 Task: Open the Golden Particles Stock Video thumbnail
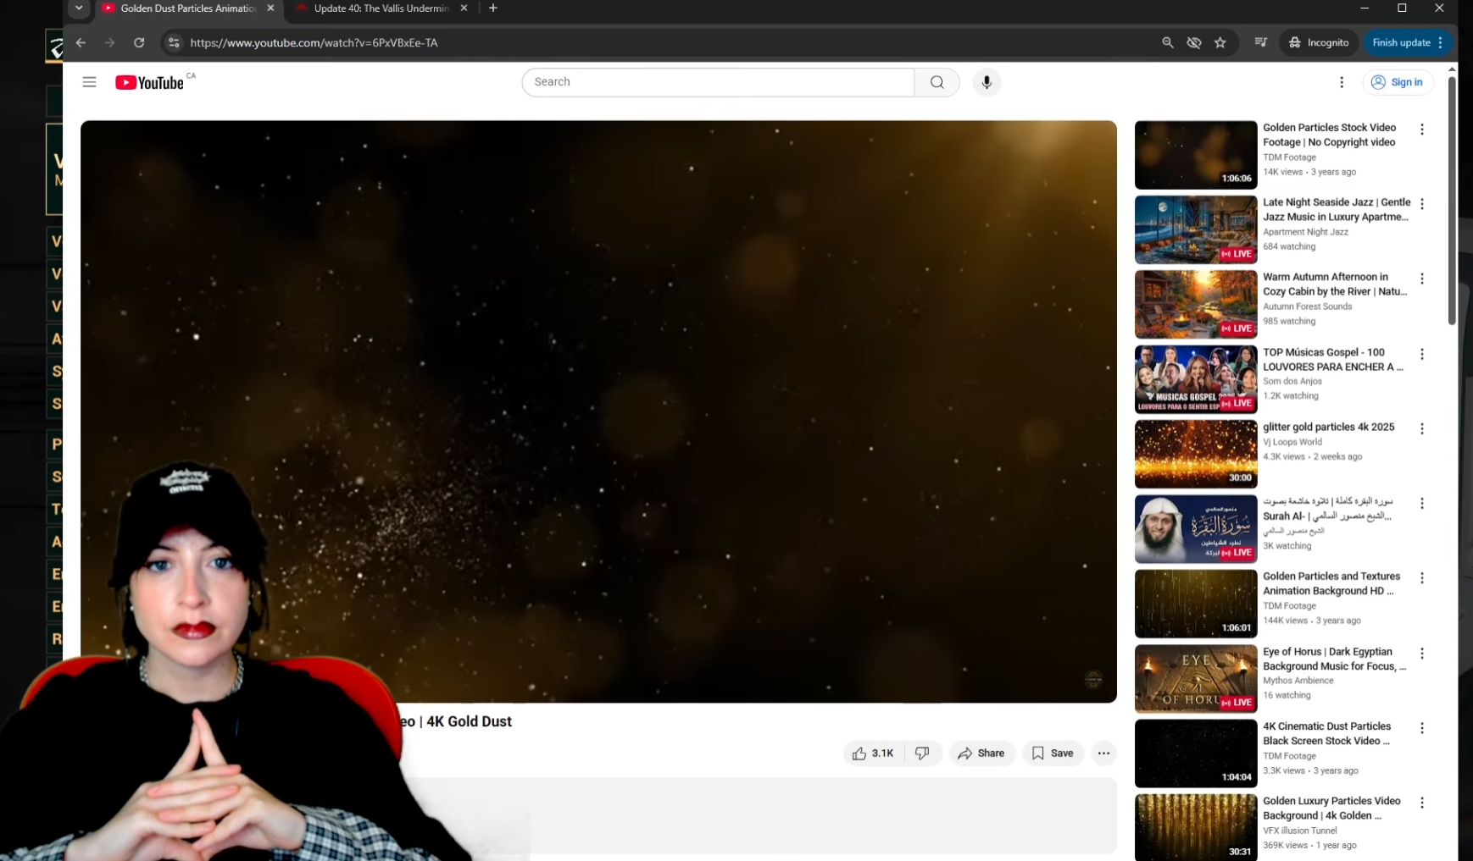pos(1196,155)
